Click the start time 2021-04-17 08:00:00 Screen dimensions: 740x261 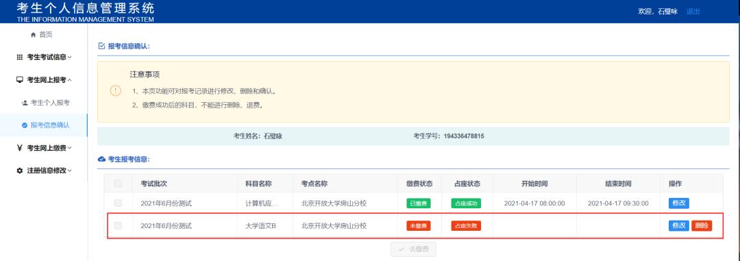[x=534, y=203]
